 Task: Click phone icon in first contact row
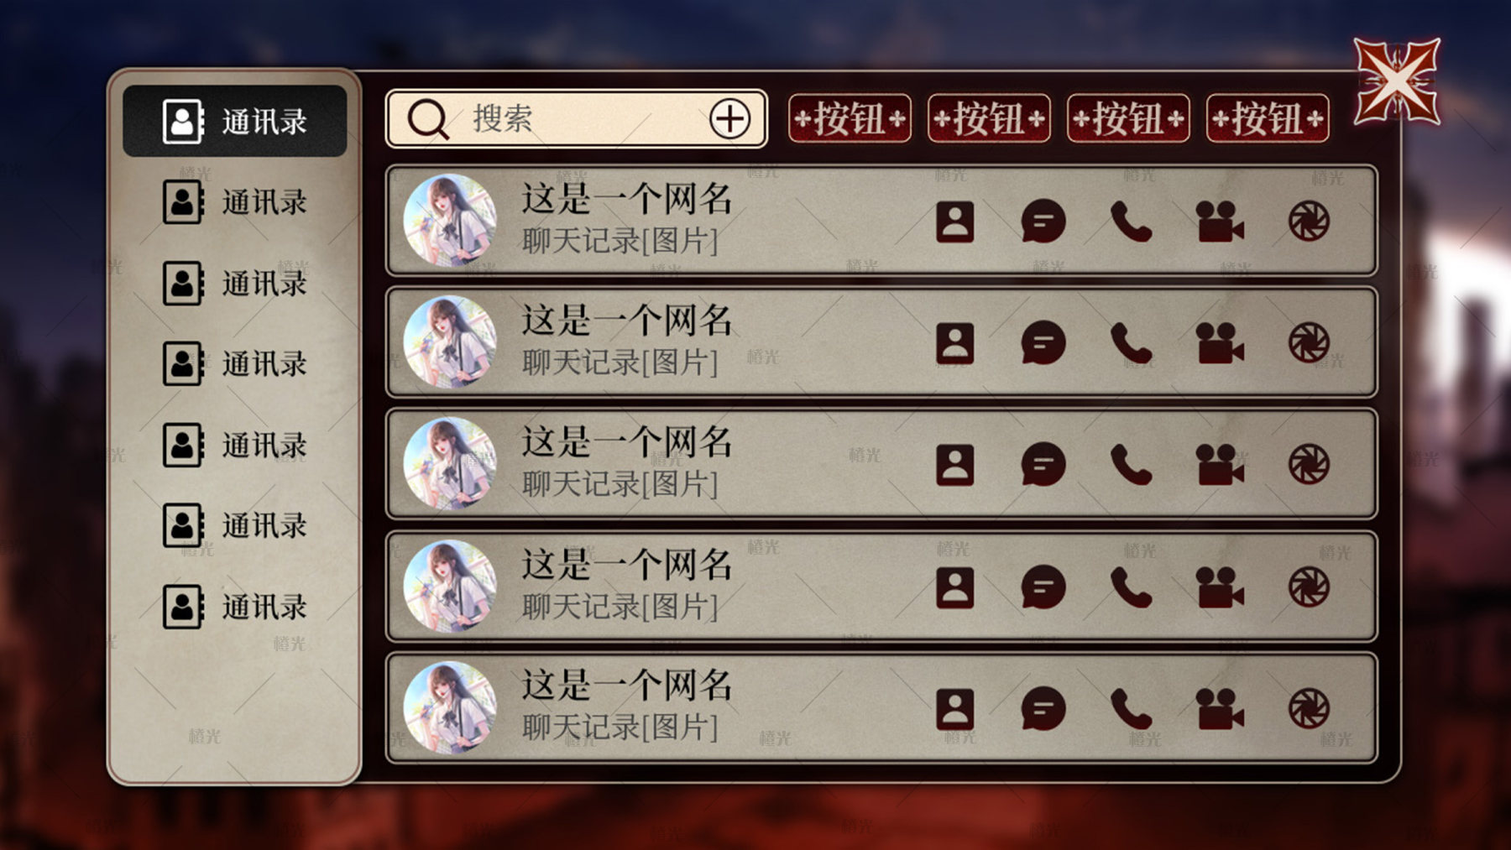click(x=1131, y=222)
